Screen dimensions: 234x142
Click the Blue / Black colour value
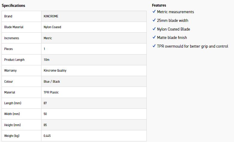coord(52,81)
